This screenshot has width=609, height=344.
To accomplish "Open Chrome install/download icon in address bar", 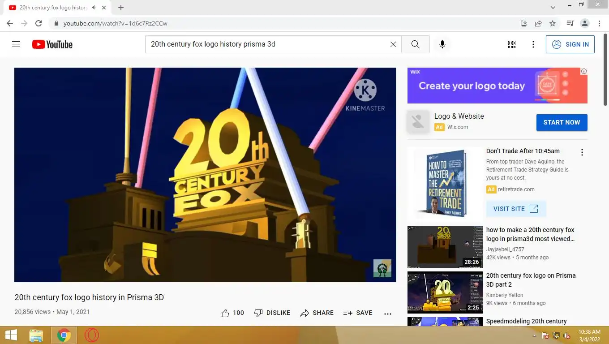I will pyautogui.click(x=524, y=23).
